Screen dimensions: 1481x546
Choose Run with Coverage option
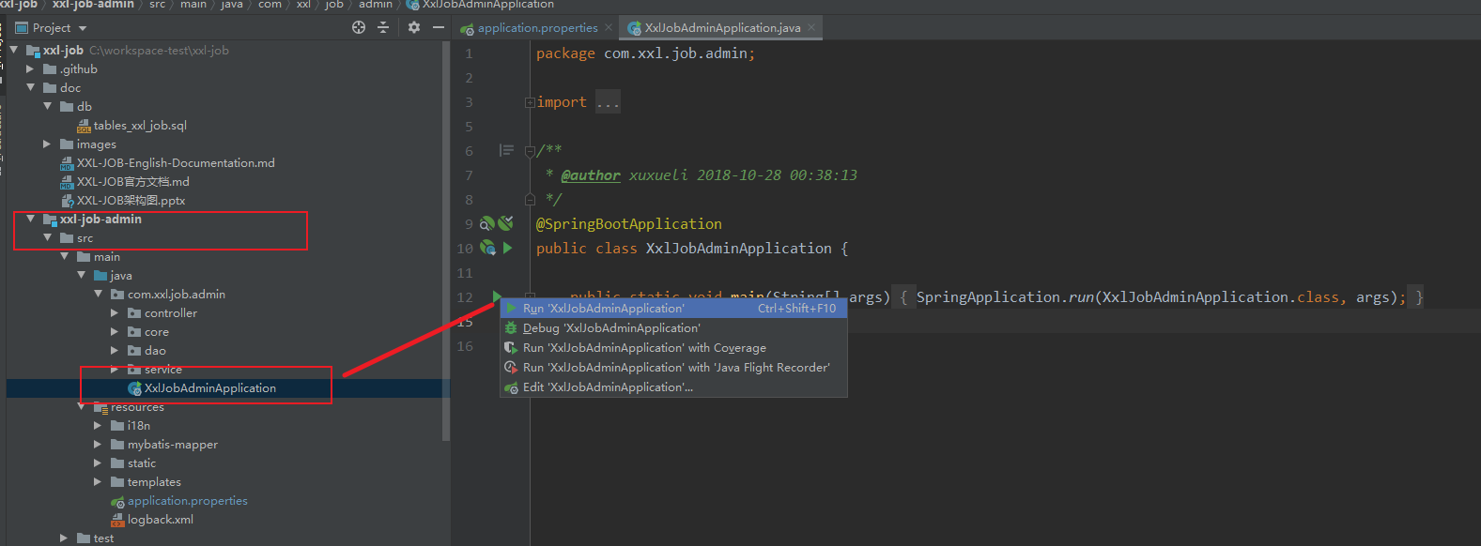(x=643, y=348)
